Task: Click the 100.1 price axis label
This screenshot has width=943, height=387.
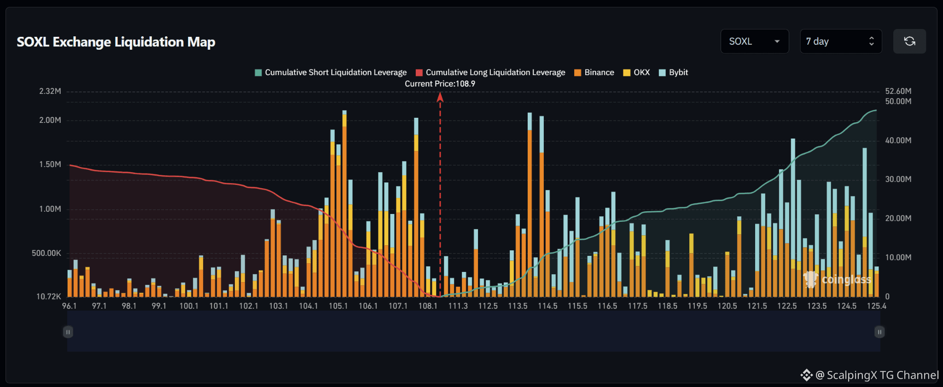Action: (189, 306)
